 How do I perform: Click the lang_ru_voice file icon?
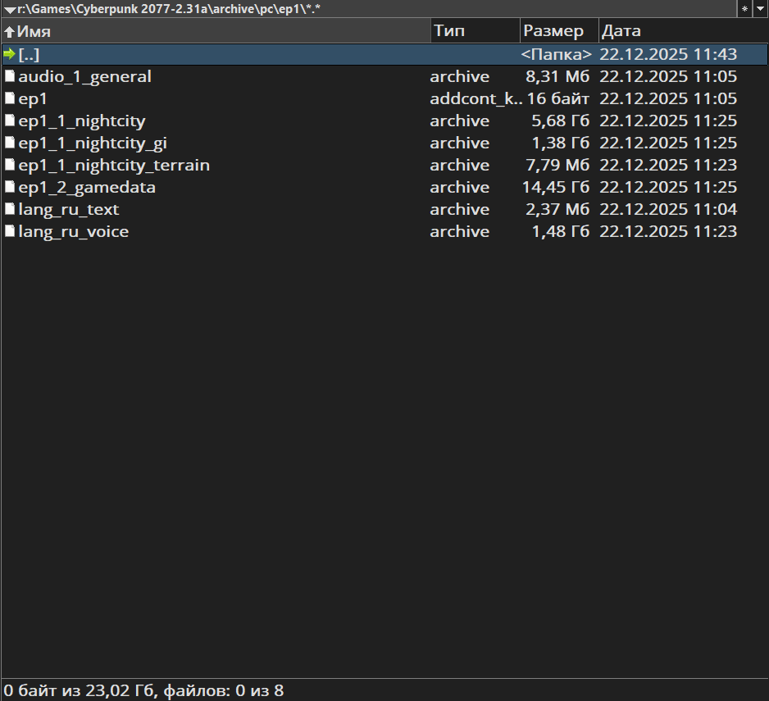(10, 232)
